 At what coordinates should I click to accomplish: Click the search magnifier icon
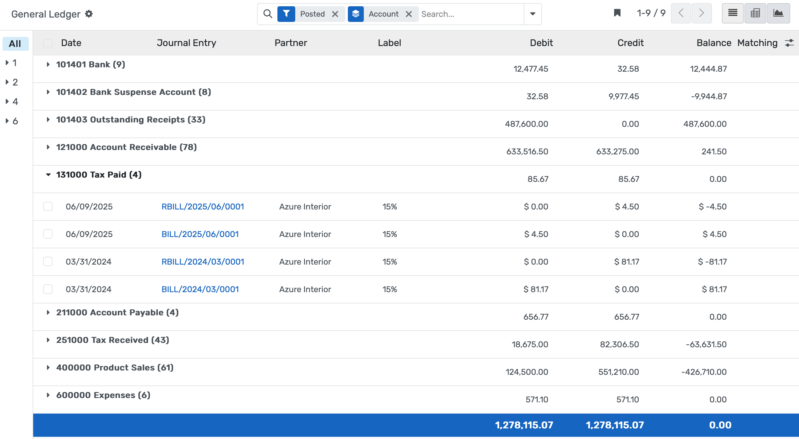point(267,14)
